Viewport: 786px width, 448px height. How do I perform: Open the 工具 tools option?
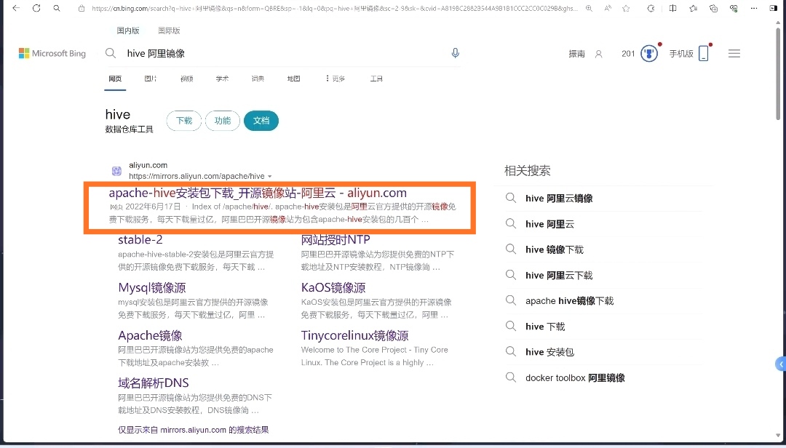[x=376, y=78]
